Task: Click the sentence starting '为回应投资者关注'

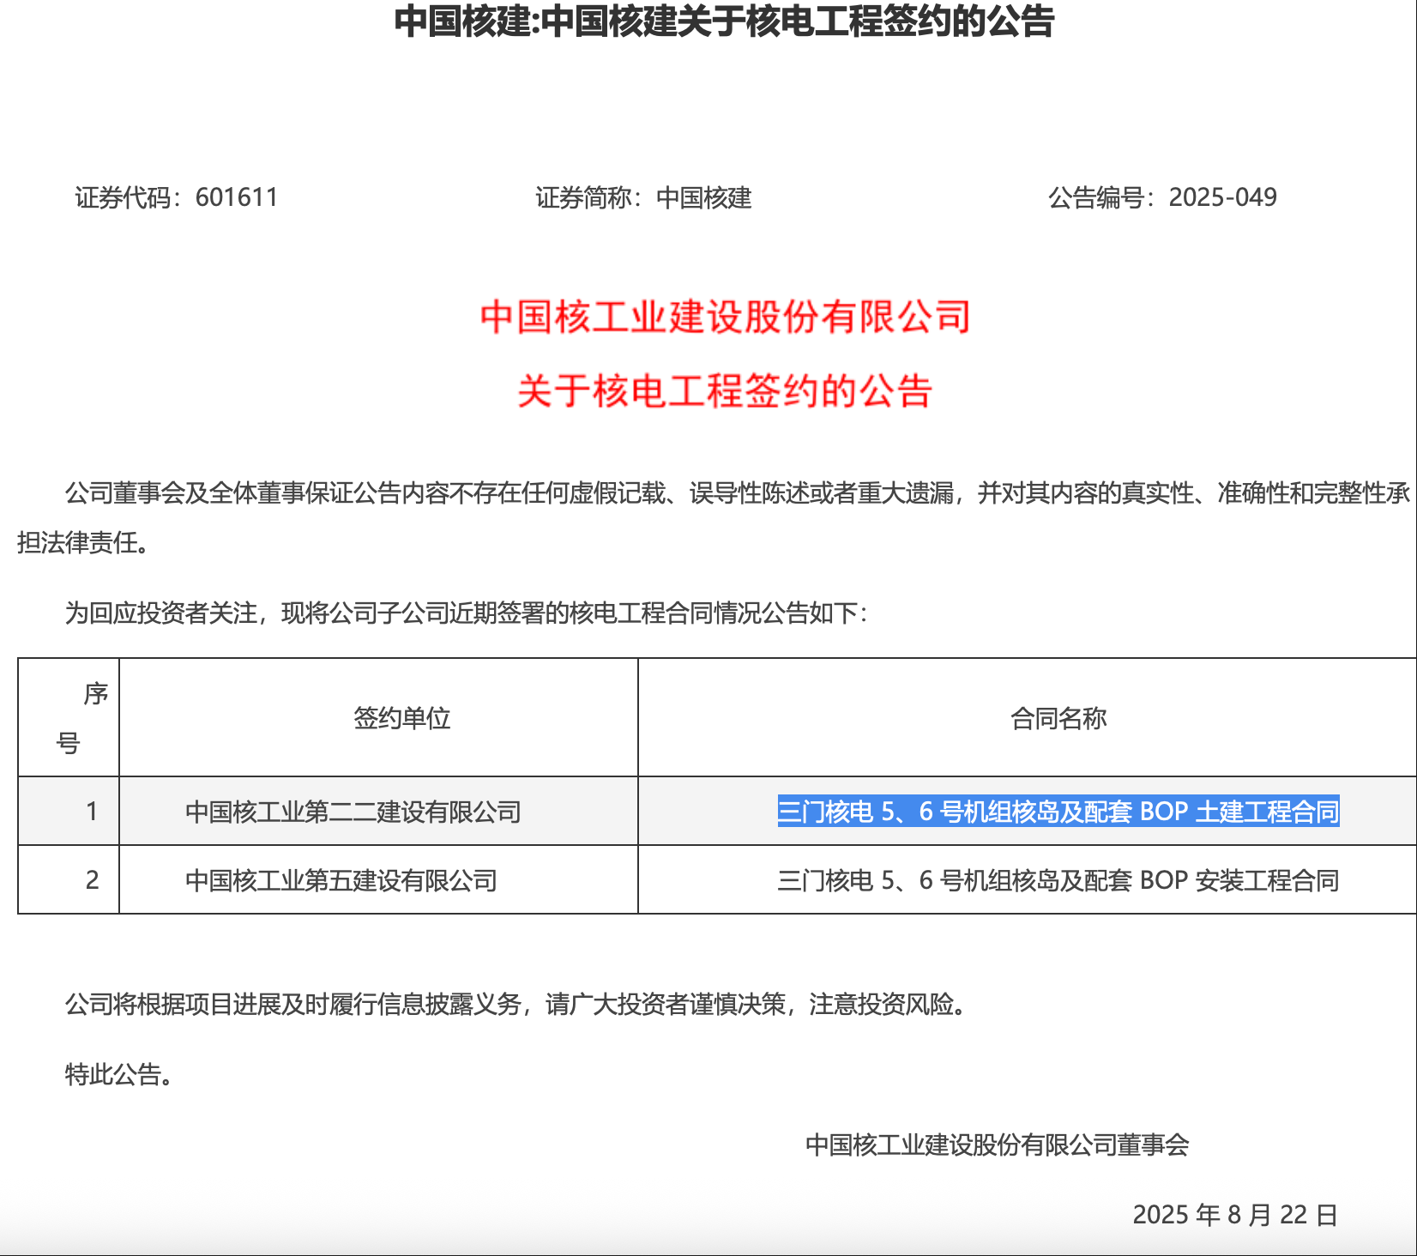Action: pos(467,613)
